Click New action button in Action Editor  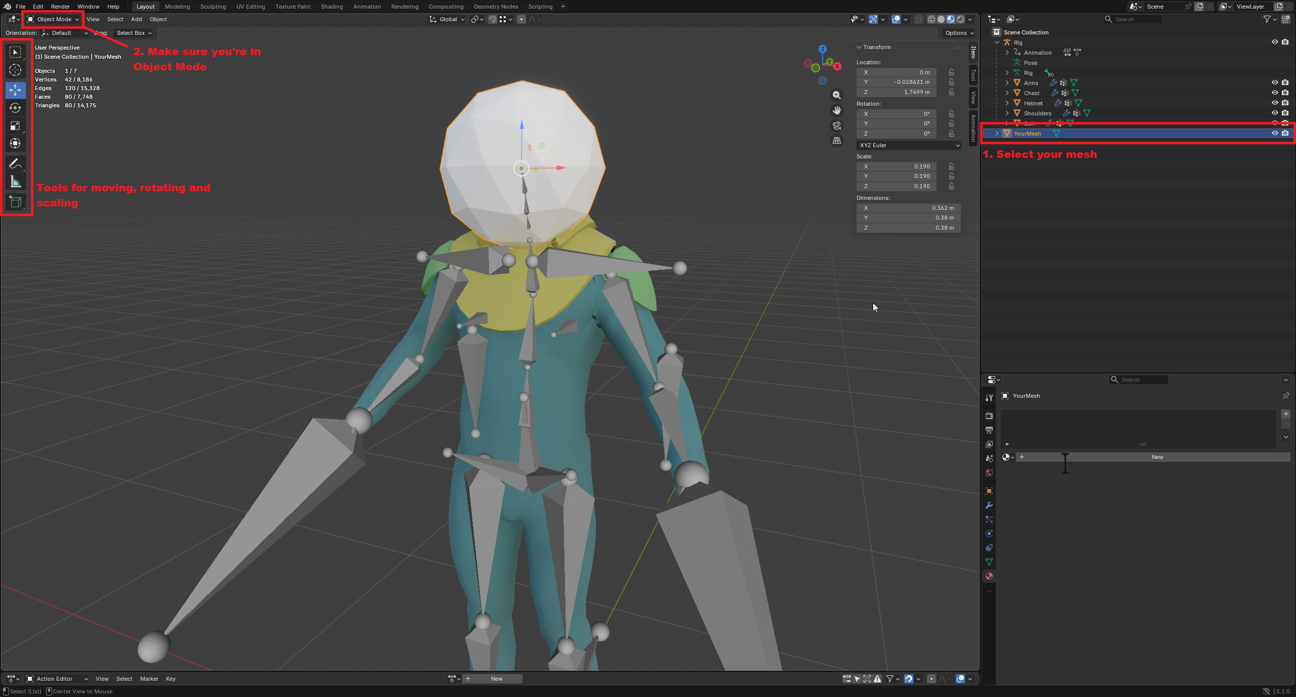[x=496, y=679]
